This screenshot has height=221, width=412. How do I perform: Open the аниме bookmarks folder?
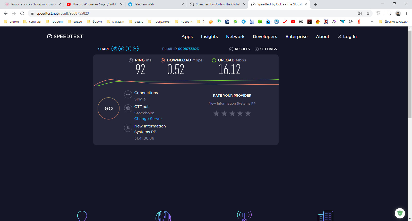tap(11, 22)
